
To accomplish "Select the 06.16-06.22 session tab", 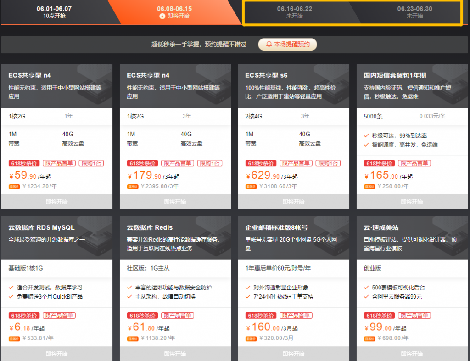I will pos(294,12).
